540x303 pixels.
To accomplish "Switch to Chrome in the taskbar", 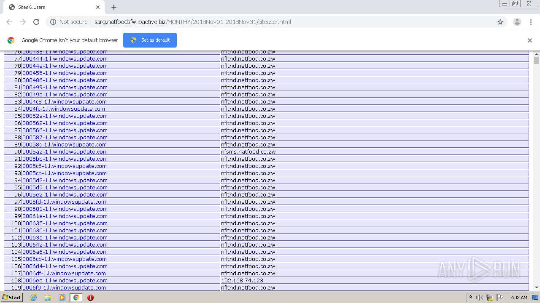I will pos(76,298).
